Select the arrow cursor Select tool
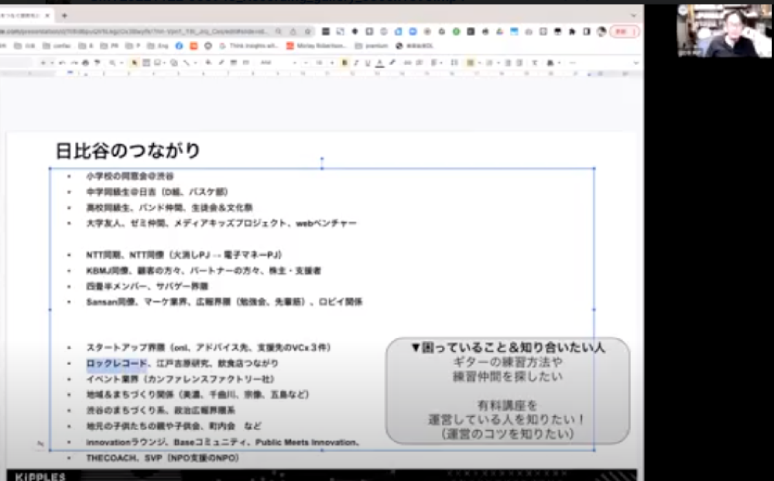The width and height of the screenshot is (774, 481). [x=135, y=62]
